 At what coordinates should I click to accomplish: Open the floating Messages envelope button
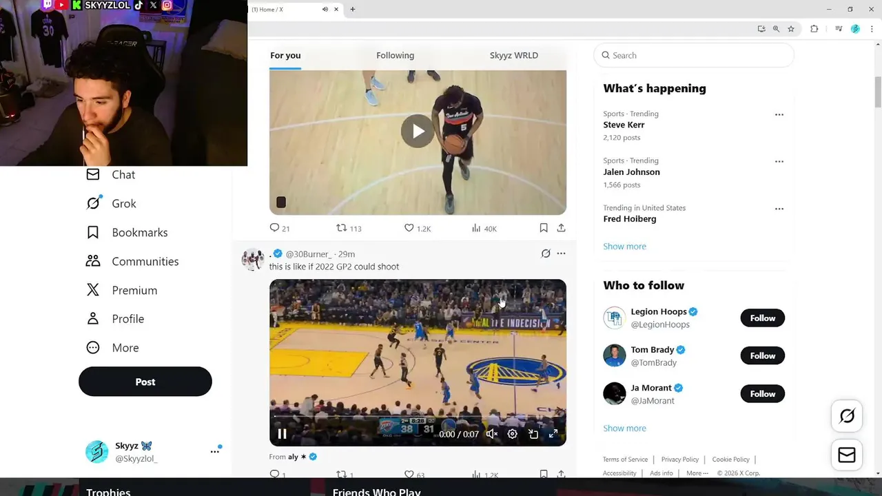(847, 455)
